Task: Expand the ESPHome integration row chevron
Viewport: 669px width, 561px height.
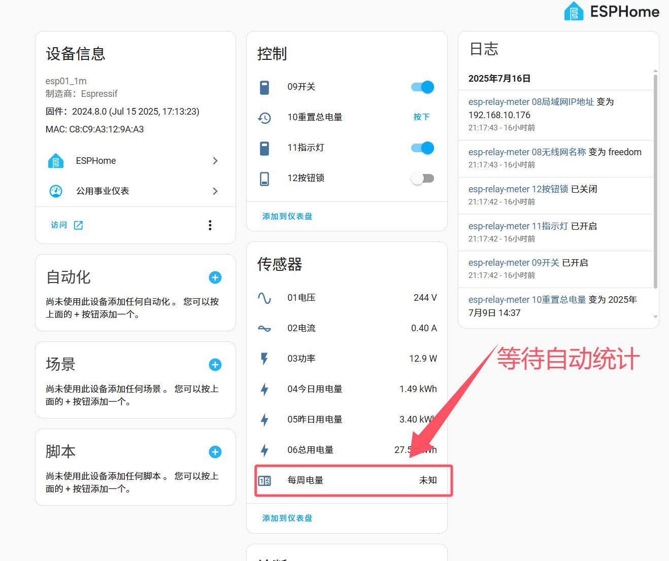Action: 215,161
